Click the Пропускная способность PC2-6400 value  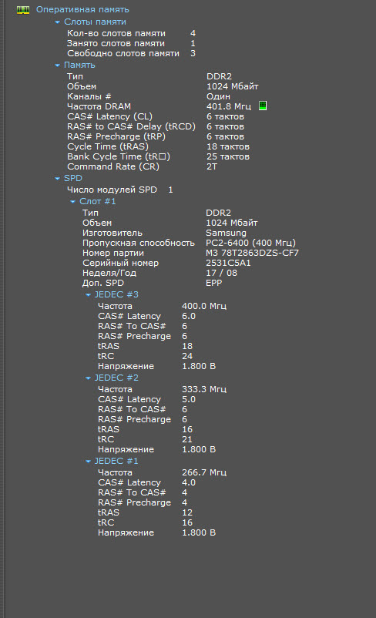[250, 243]
